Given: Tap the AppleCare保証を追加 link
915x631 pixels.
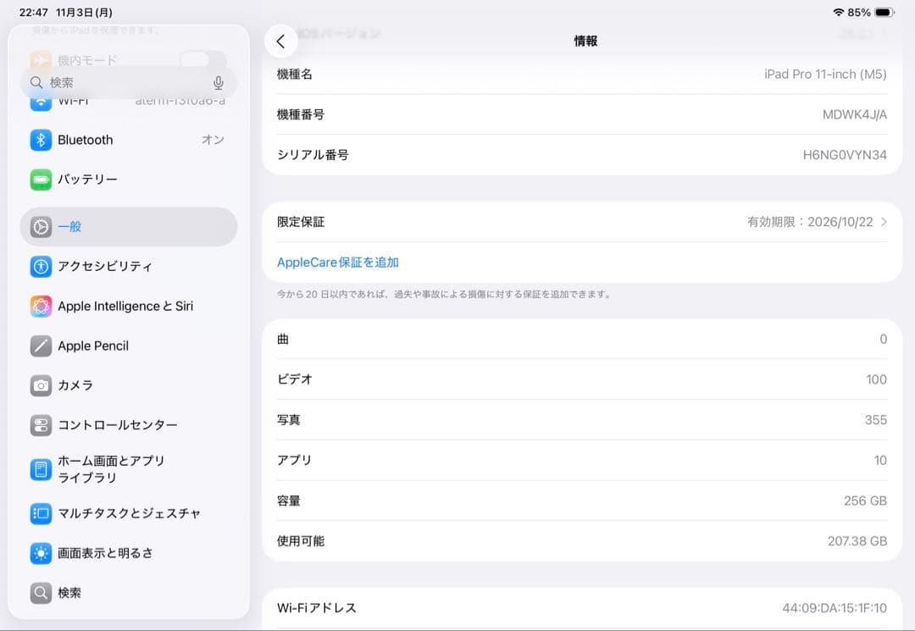Looking at the screenshot, I should click(x=337, y=262).
